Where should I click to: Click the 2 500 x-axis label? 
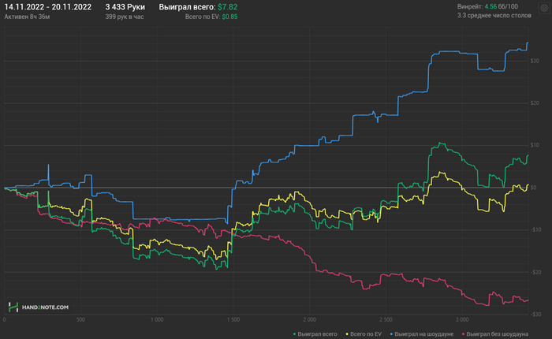pyautogui.click(x=386, y=319)
